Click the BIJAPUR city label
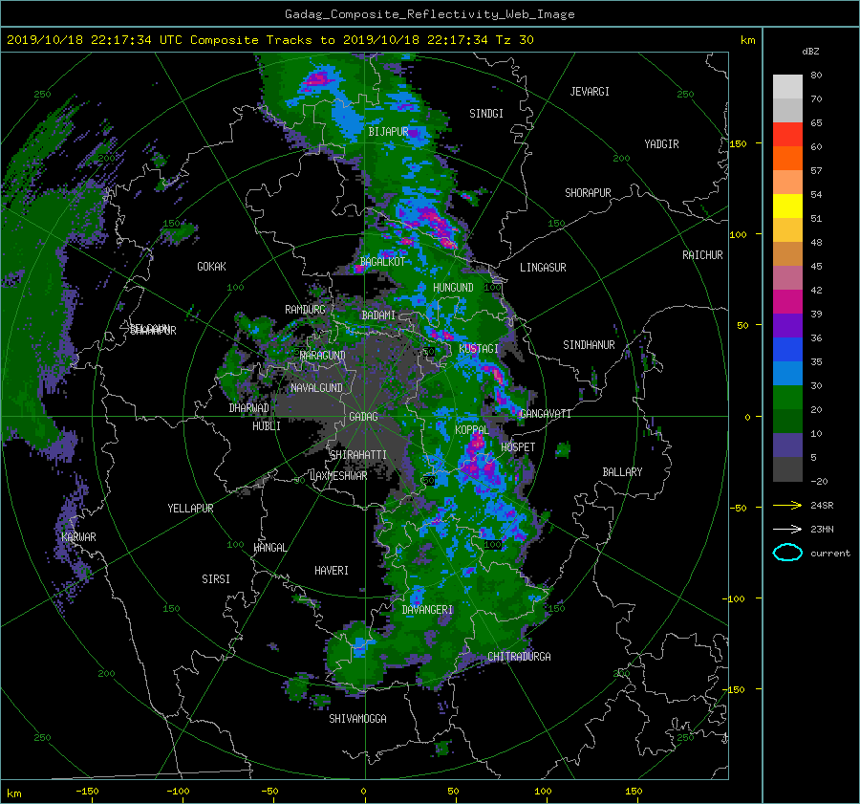The height and width of the screenshot is (804, 860). coord(388,132)
